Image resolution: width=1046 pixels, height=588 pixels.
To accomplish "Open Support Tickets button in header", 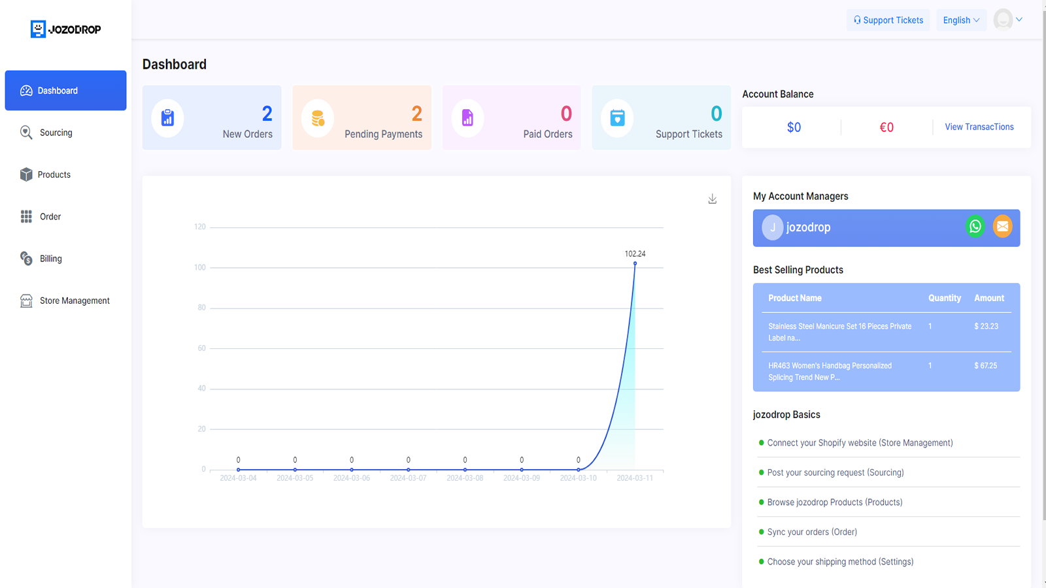I will coord(888,20).
